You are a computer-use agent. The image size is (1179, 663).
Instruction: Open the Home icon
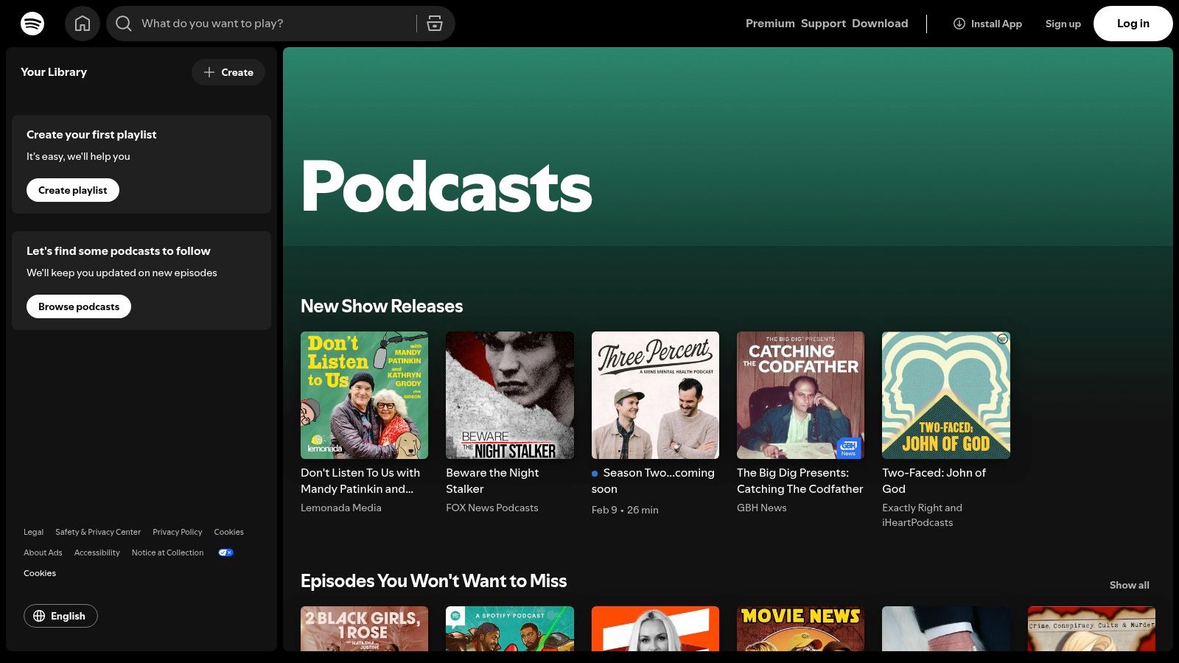[x=83, y=23]
